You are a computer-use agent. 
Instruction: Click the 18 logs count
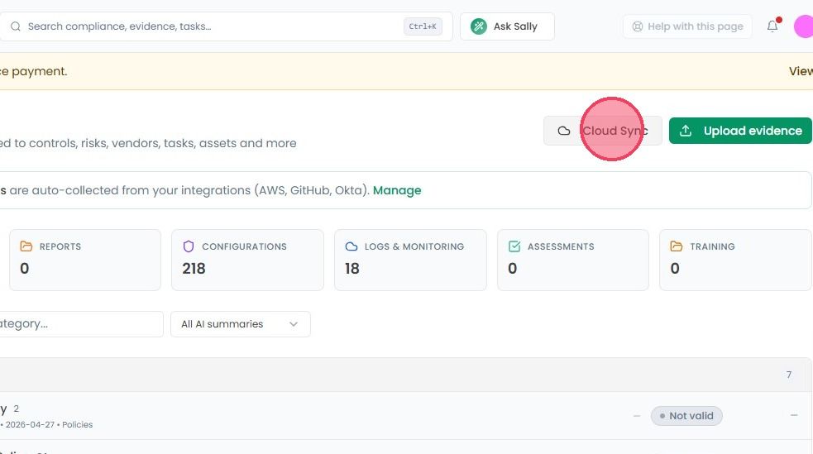[352, 269]
